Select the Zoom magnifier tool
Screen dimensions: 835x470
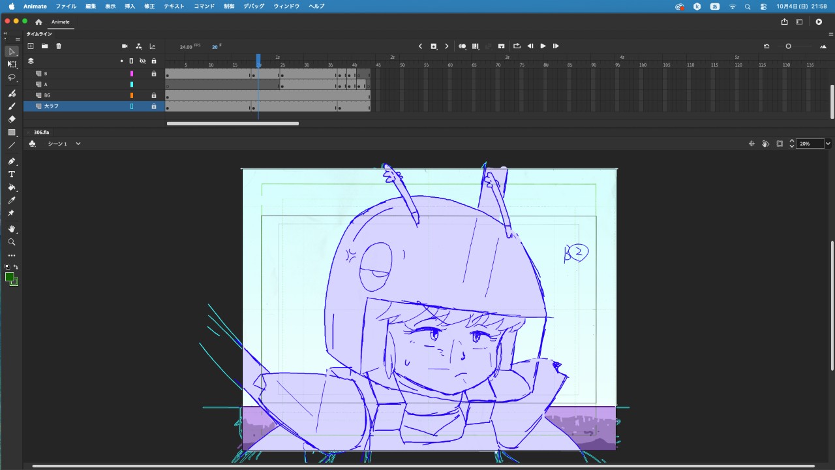(12, 242)
